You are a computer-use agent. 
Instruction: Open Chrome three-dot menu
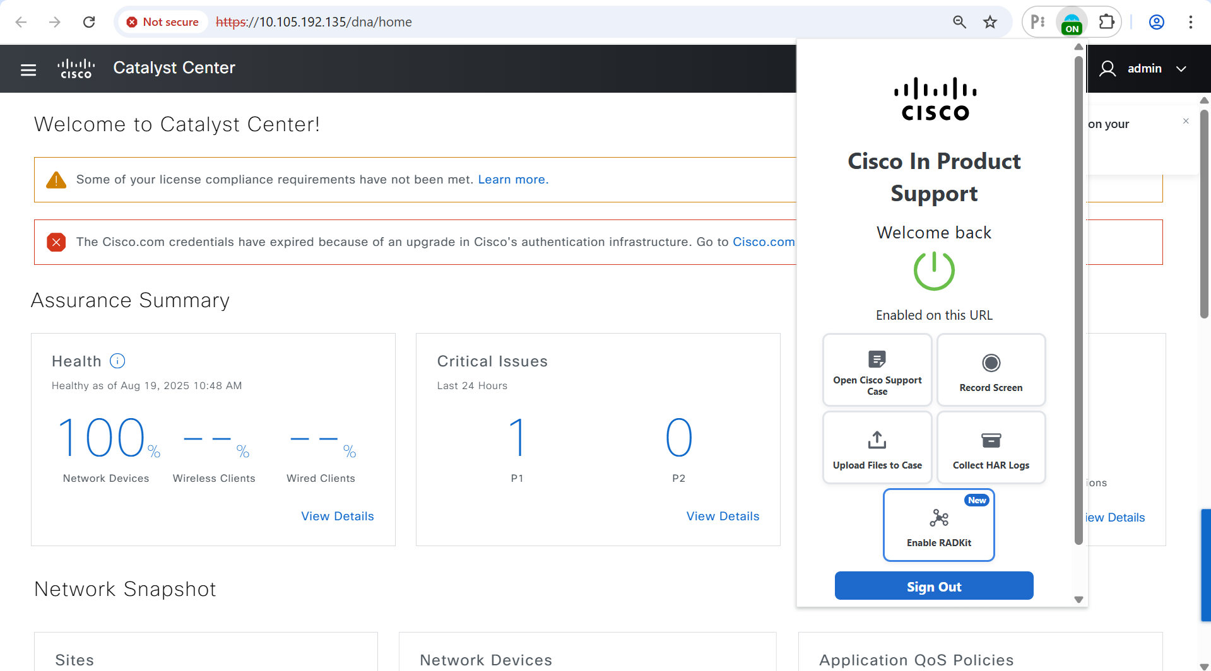[1191, 22]
